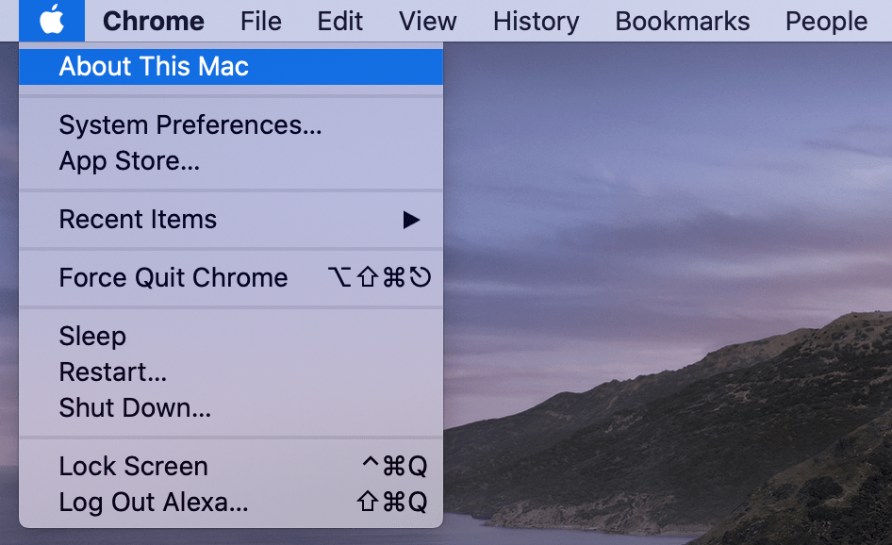The height and width of the screenshot is (545, 892).
Task: Lock the screen
Action: click(x=133, y=466)
